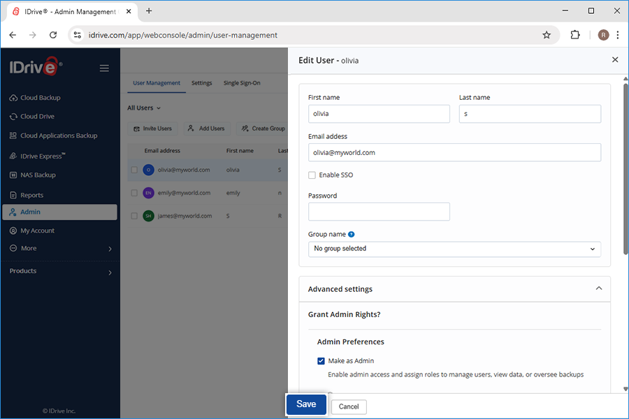This screenshot has width=629, height=419.
Task: Tick the checkbox for james@myworld.com row
Action: (134, 216)
